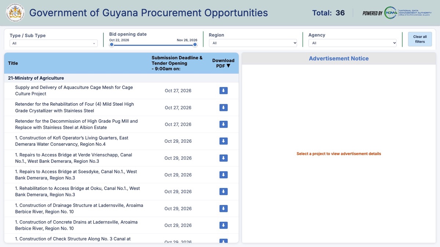This screenshot has width=440, height=247.
Task: Click the Oct 29, 2026 date for Kofi Quarters
Action: pyautogui.click(x=178, y=141)
